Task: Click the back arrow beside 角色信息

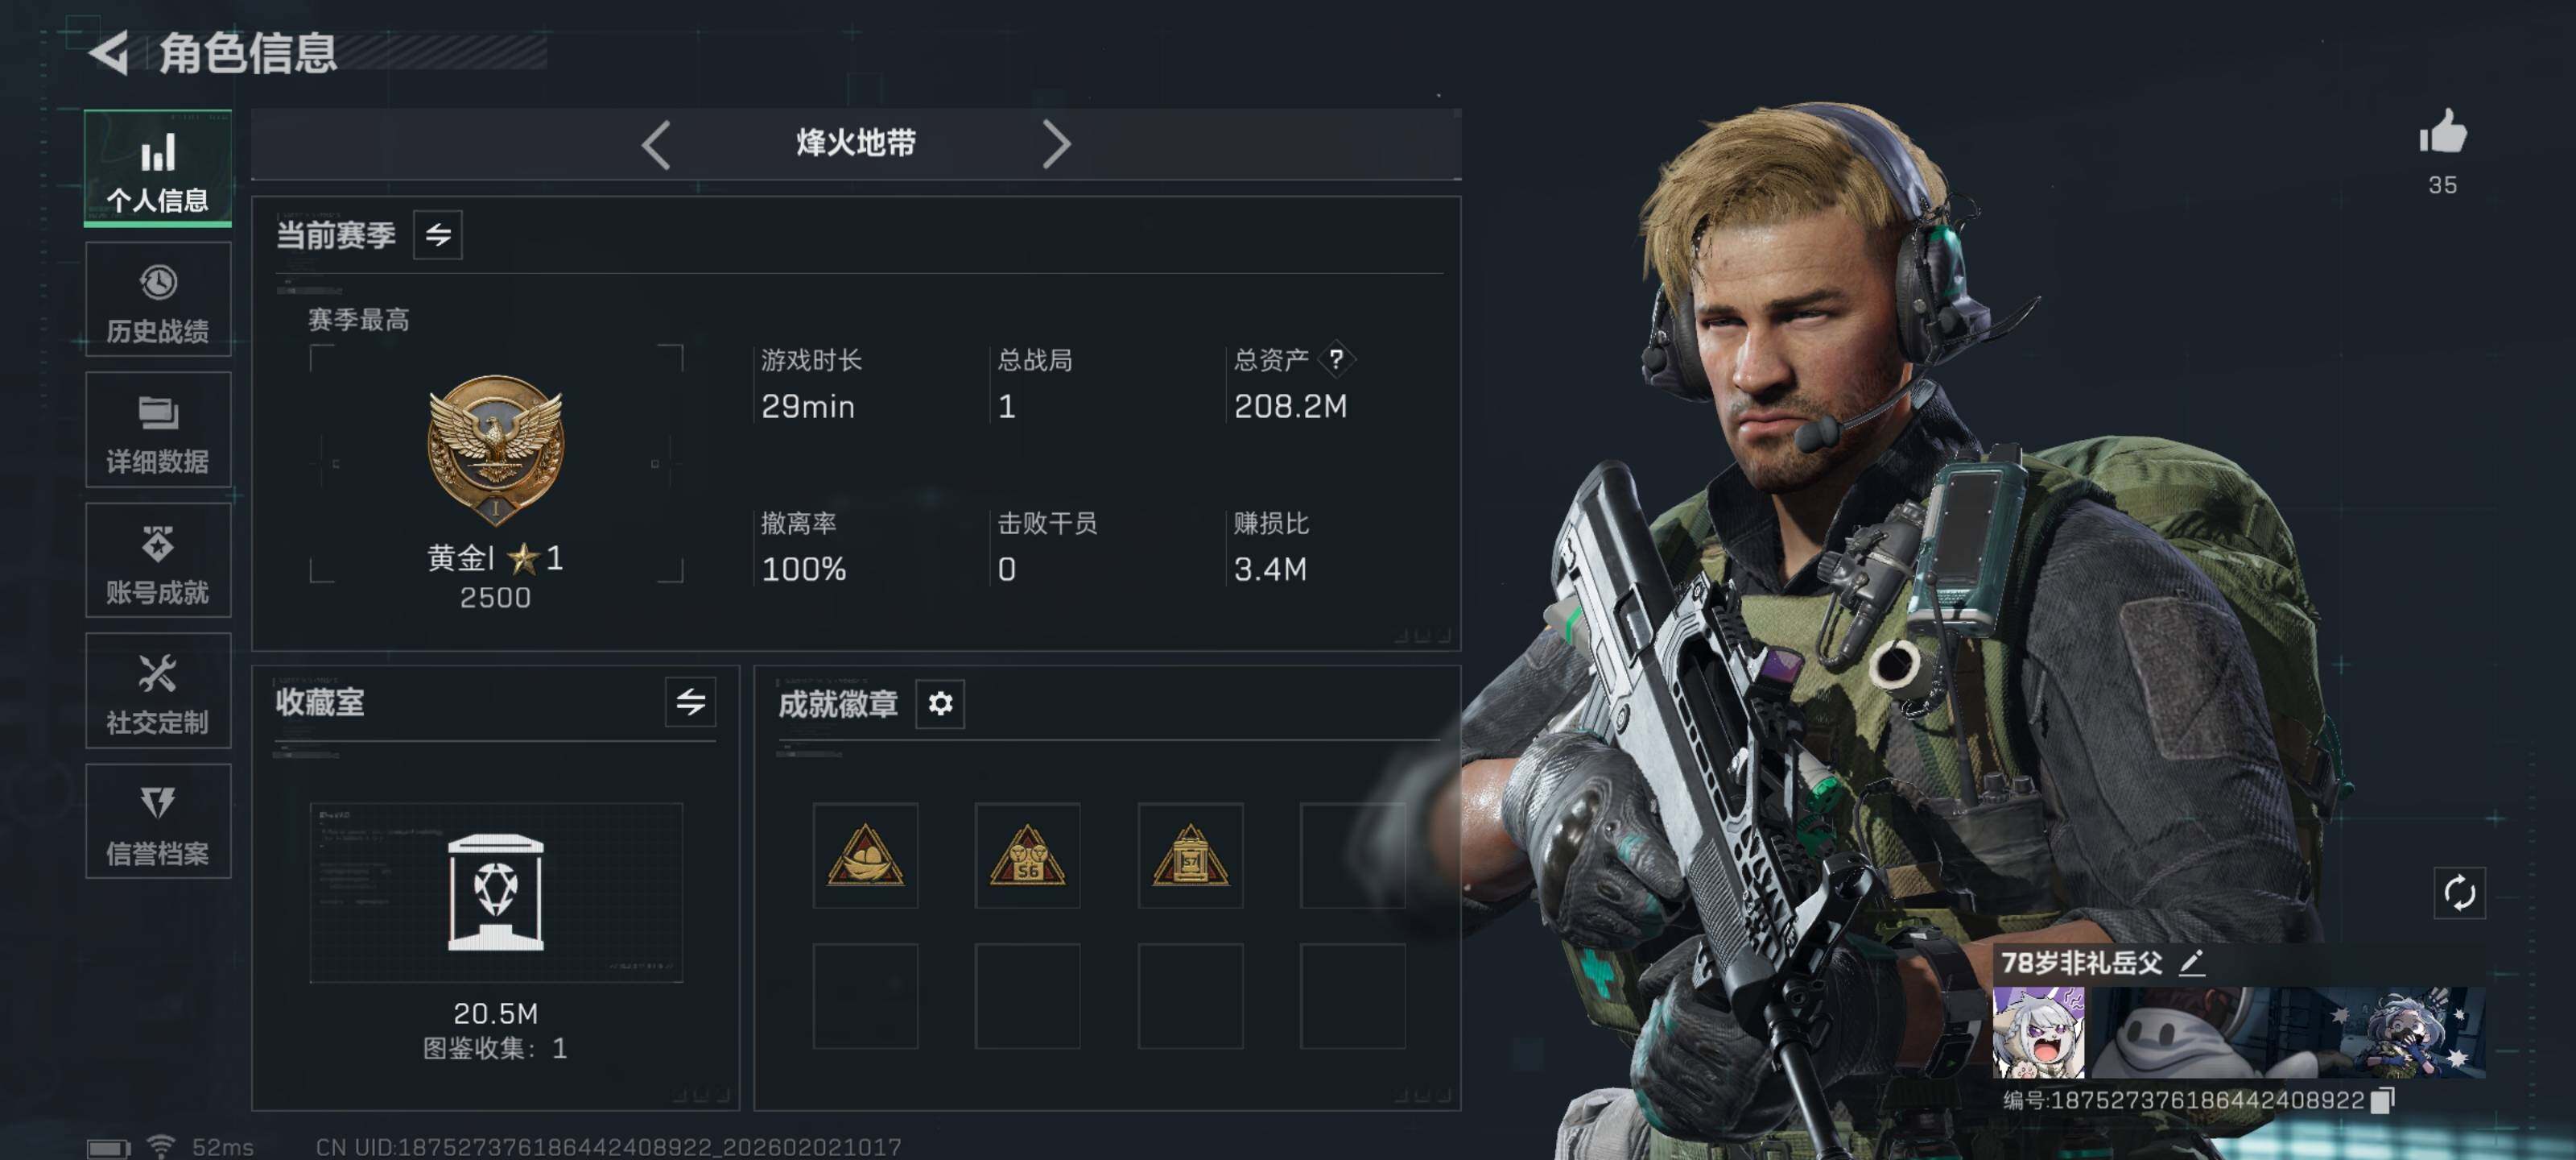Action: coord(109,52)
